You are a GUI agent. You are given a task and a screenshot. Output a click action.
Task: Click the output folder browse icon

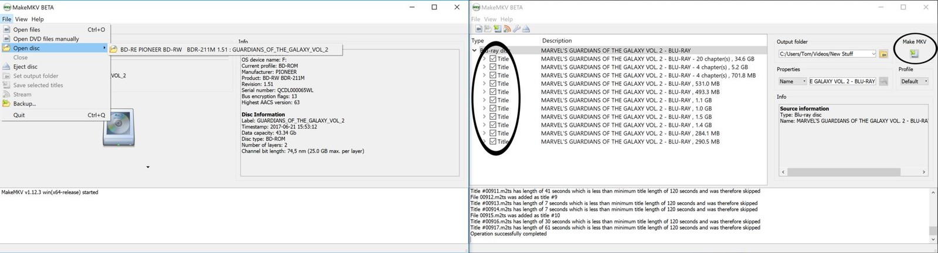tap(883, 54)
